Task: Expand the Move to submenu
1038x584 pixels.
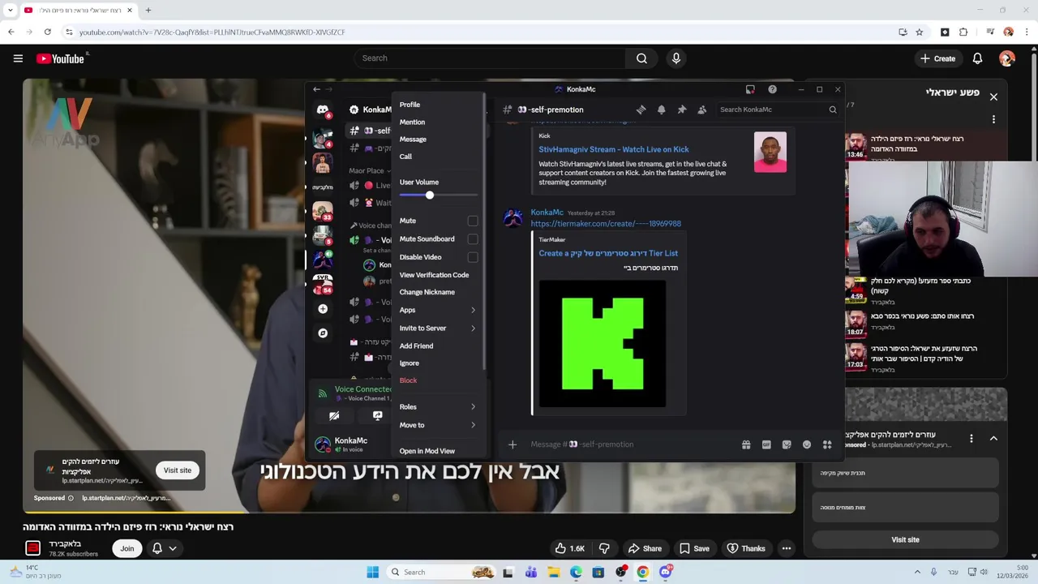Action: [x=437, y=425]
